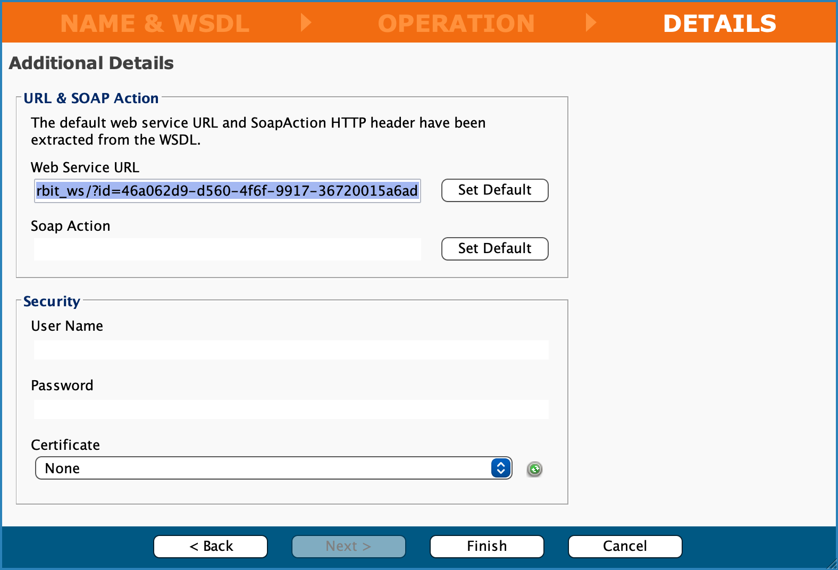Viewport: 838px width, 570px height.
Task: Click the Certificate label
Action: pos(65,445)
